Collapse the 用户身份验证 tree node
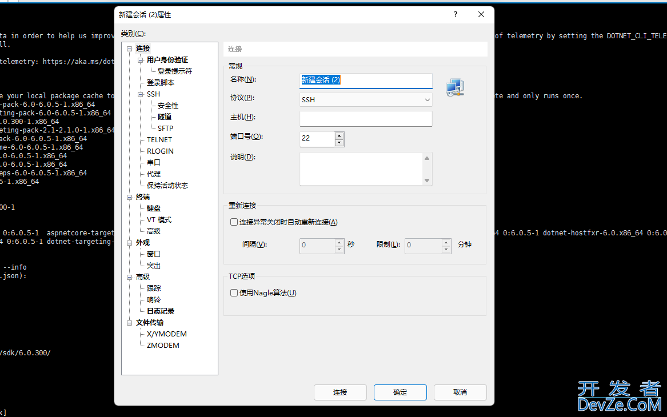 [x=140, y=60]
